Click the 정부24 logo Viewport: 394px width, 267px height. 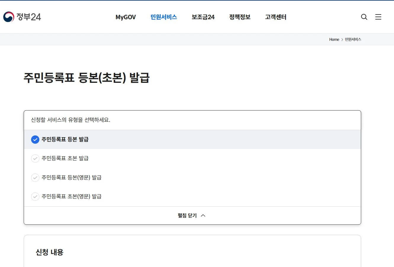[x=22, y=17]
